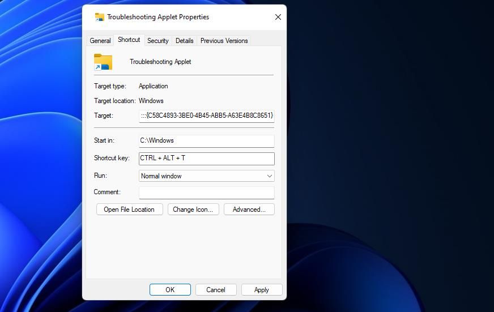
Task: Click the Start in field showing C:\Windows
Action: point(207,141)
